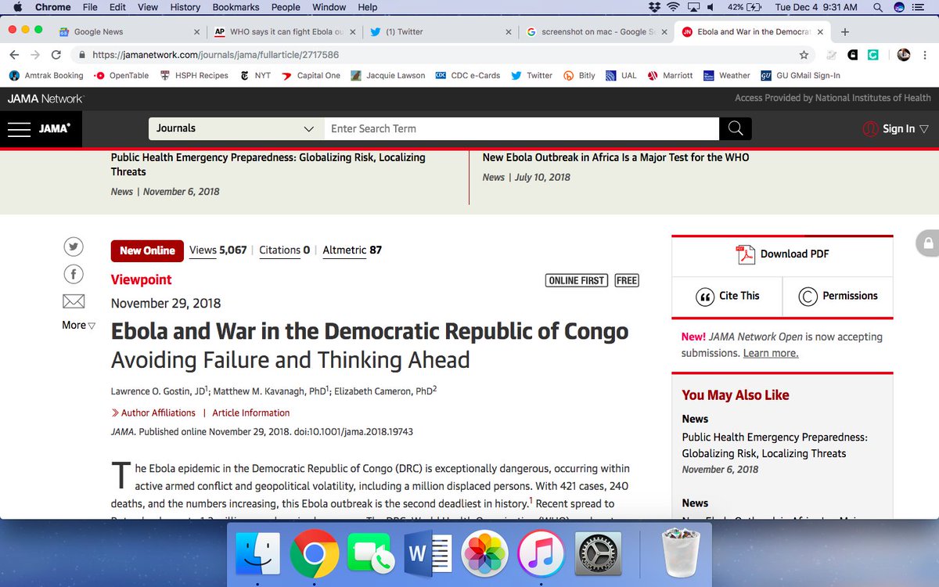Image resolution: width=939 pixels, height=587 pixels.
Task: Open Chrome profile avatar icon
Action: [x=904, y=55]
